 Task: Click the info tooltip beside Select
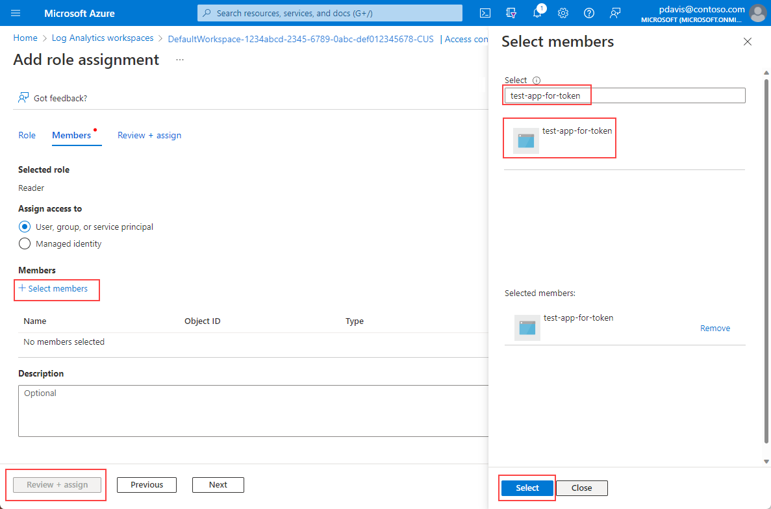click(x=536, y=80)
